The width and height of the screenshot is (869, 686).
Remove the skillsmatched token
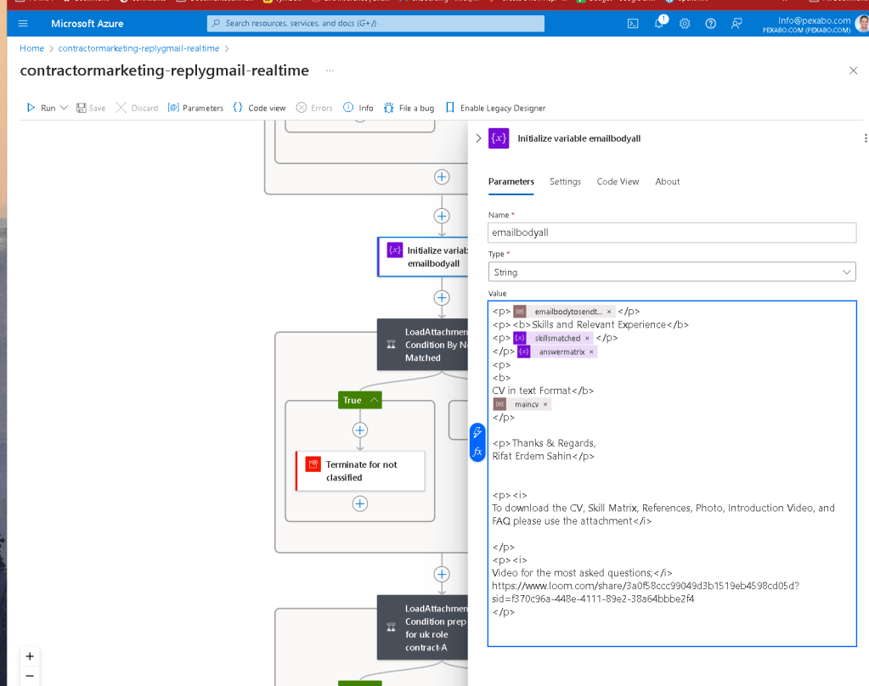click(x=587, y=338)
